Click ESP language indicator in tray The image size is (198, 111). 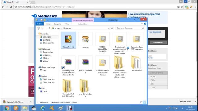[182, 108]
